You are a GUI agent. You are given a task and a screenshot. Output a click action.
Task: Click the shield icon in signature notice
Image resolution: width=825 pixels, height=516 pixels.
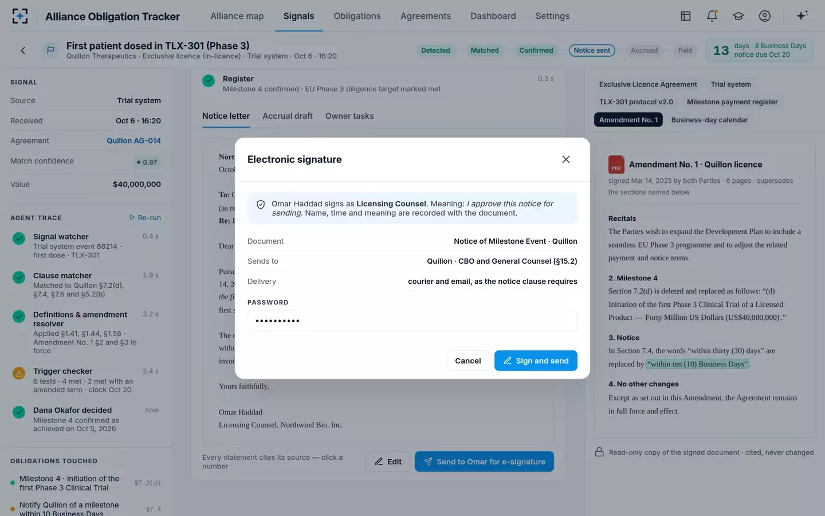(261, 205)
